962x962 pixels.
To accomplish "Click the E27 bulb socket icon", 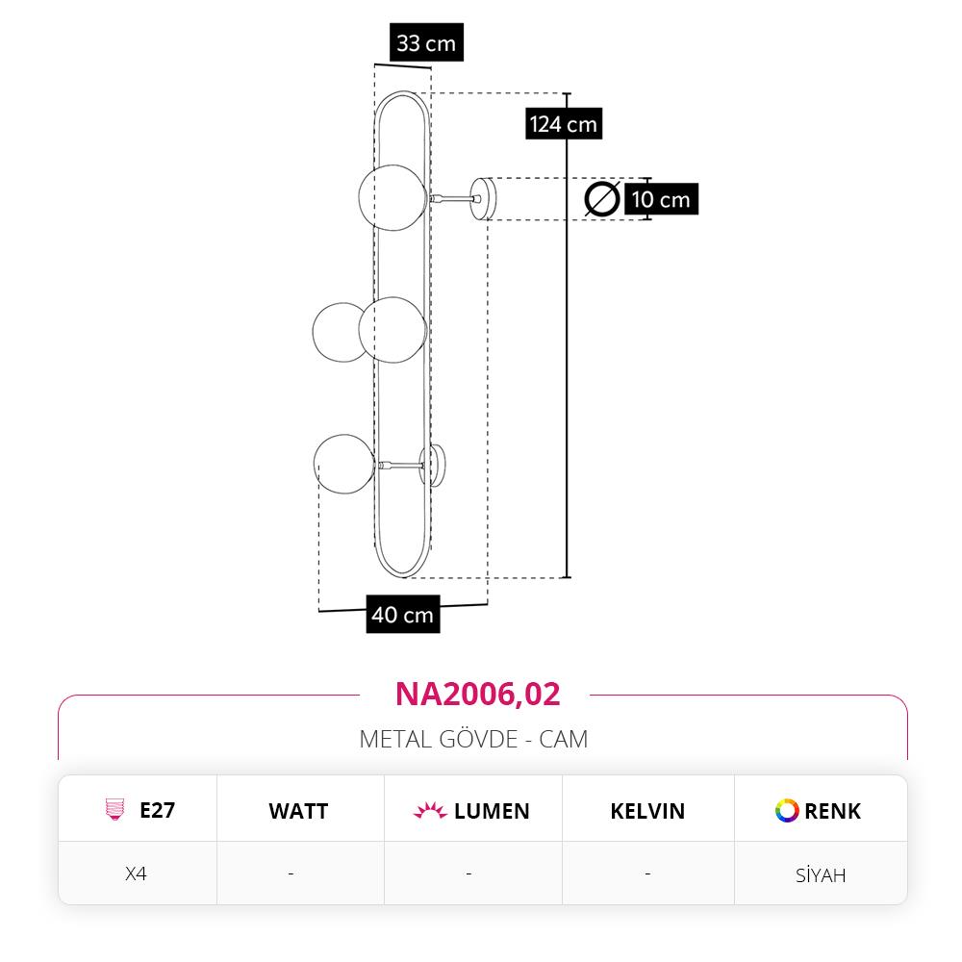I will [x=114, y=809].
